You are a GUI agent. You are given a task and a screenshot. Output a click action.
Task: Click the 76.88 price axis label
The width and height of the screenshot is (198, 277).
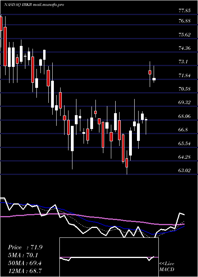click(x=185, y=21)
